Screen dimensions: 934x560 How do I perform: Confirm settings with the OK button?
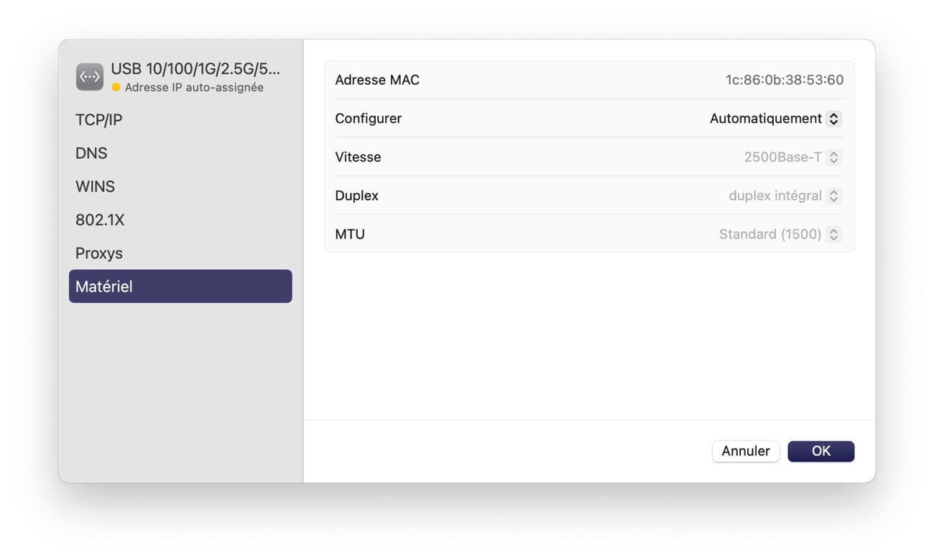(x=820, y=451)
